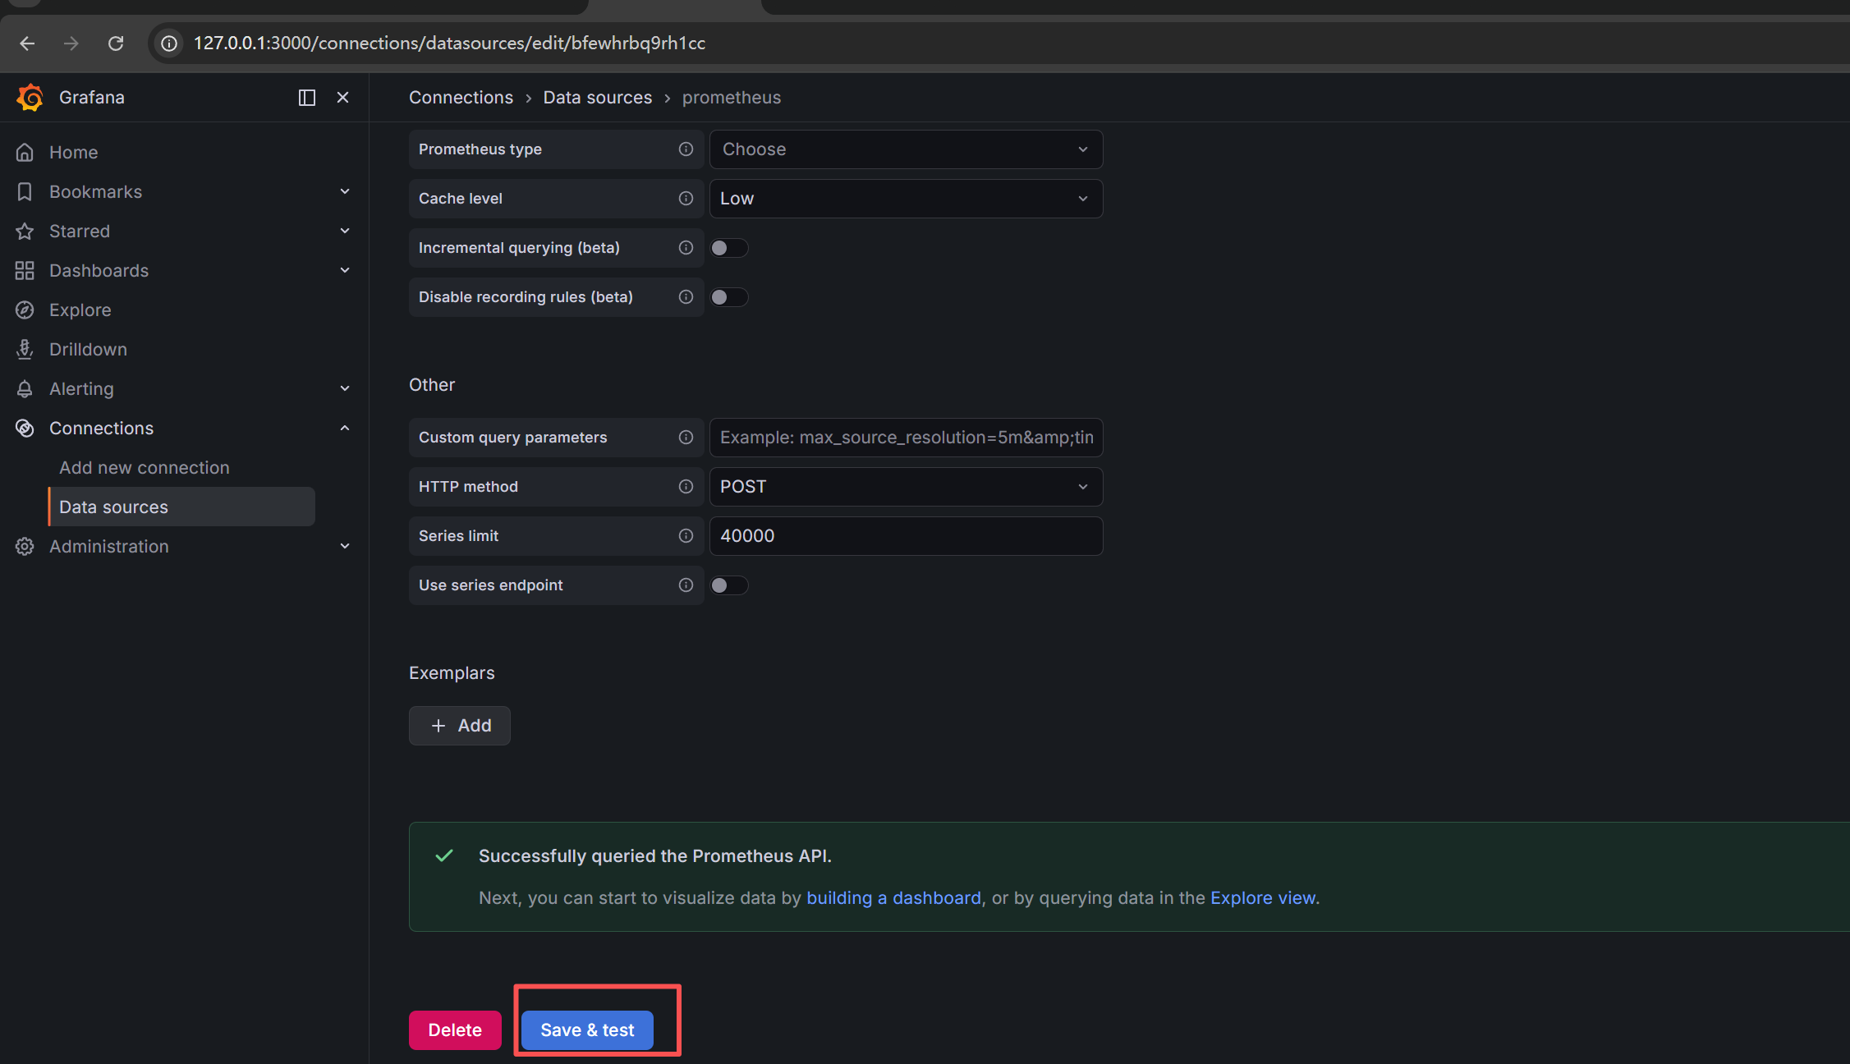Turn on Use series endpoint toggle

point(728,585)
